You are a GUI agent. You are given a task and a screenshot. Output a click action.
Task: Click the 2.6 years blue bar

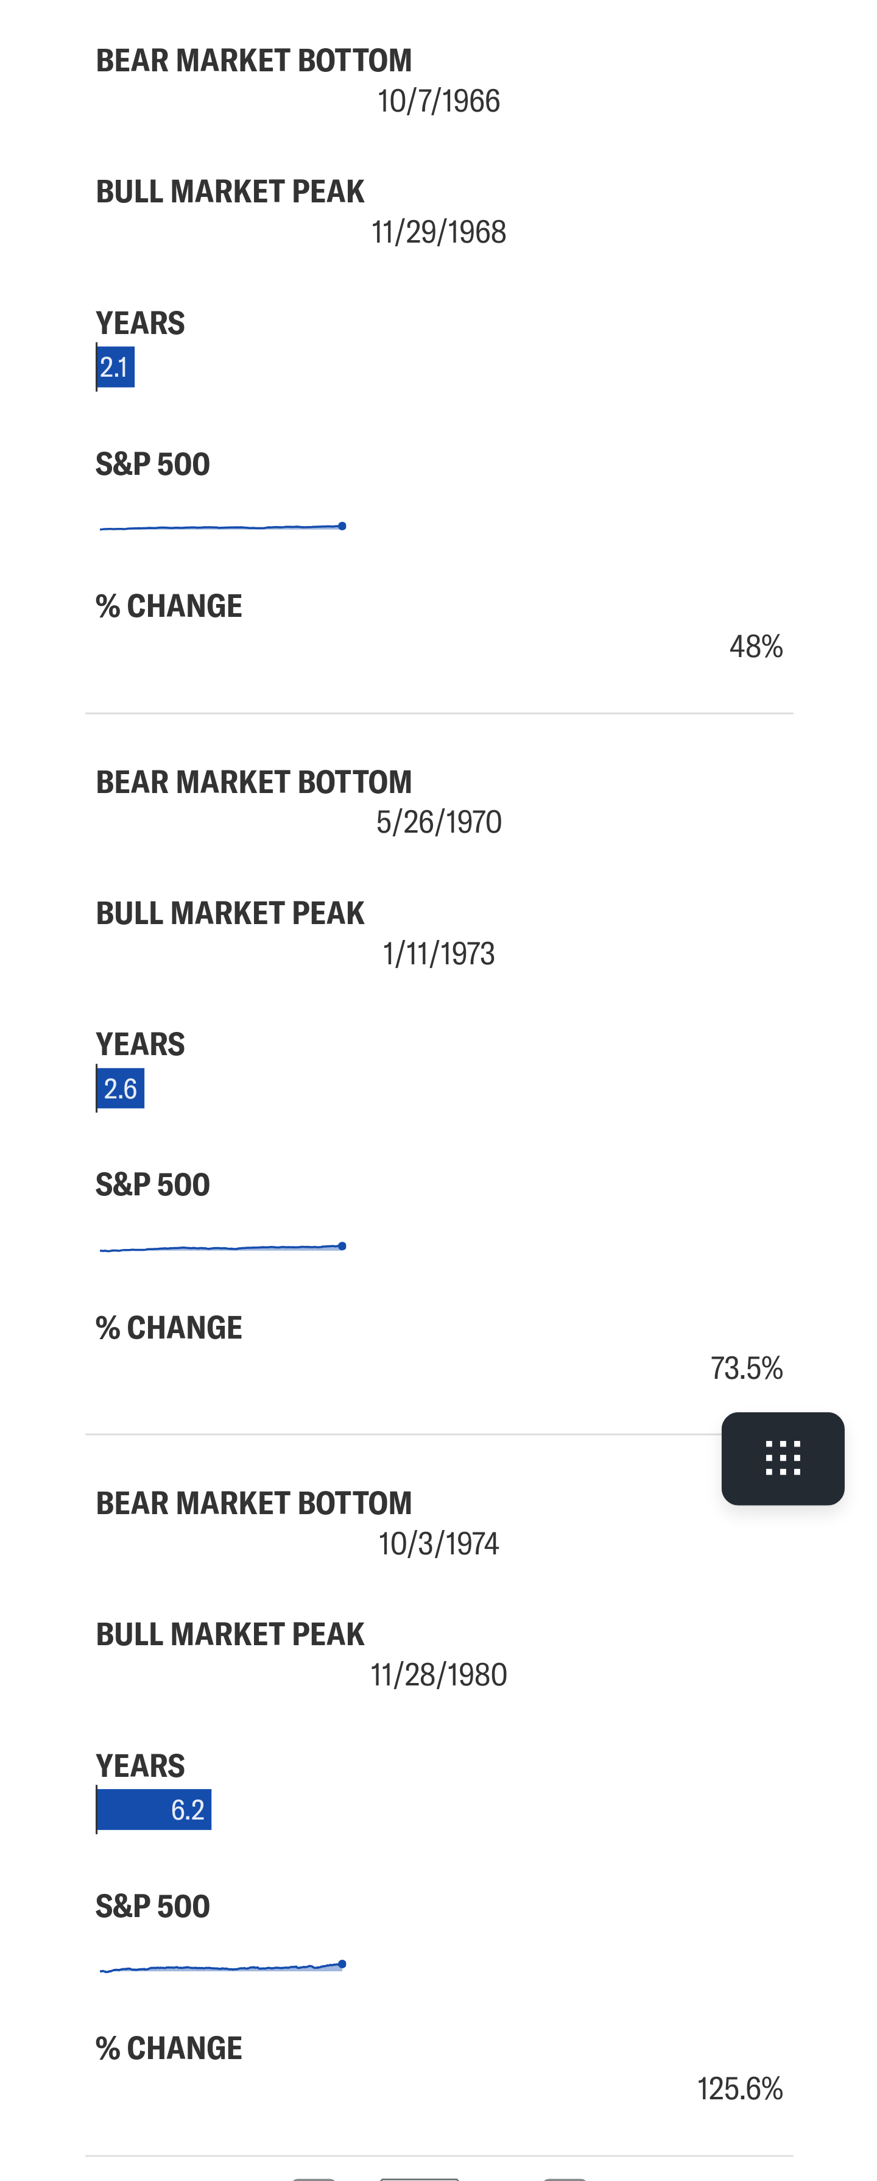(120, 1088)
